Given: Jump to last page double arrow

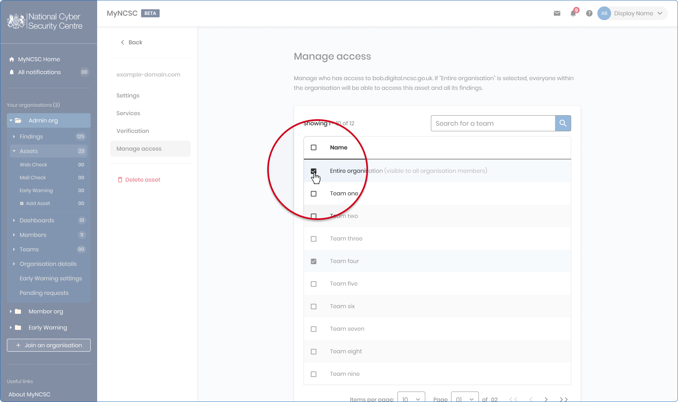Looking at the screenshot, I should click(x=564, y=399).
